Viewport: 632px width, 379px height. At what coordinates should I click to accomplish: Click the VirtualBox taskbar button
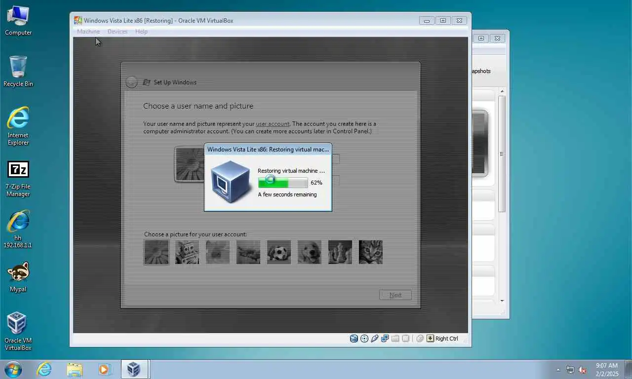click(x=134, y=369)
